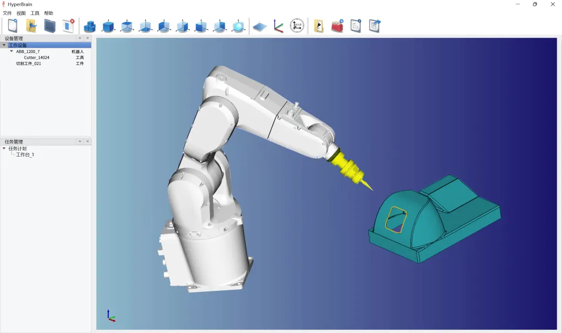
Task: Select Cutter_14024 in the device tree
Action: 36,58
